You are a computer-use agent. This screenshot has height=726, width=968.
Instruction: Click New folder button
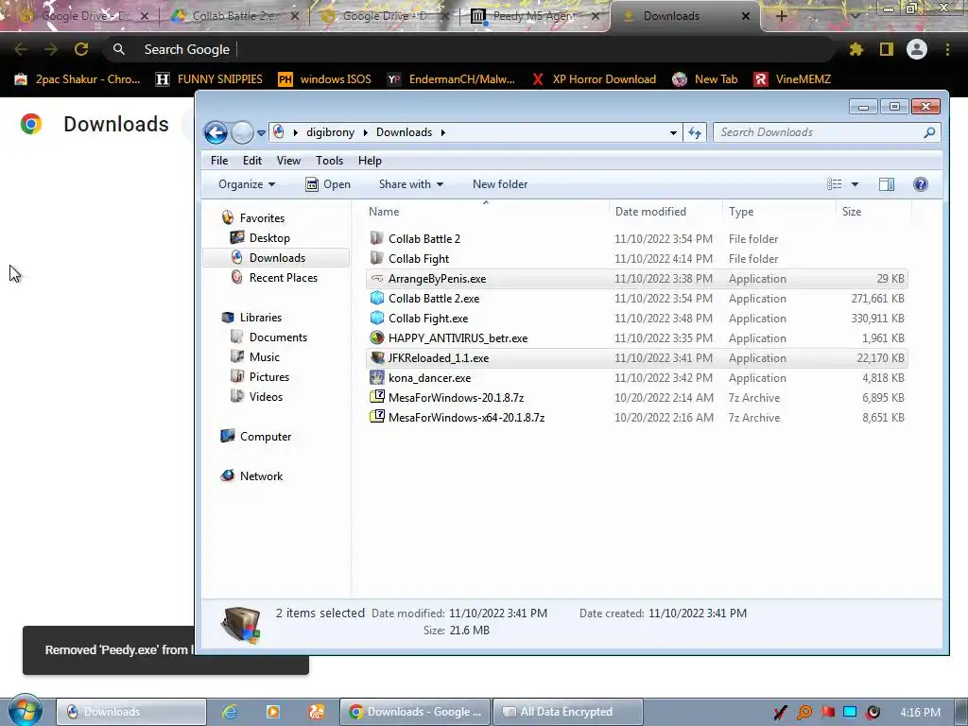click(500, 184)
